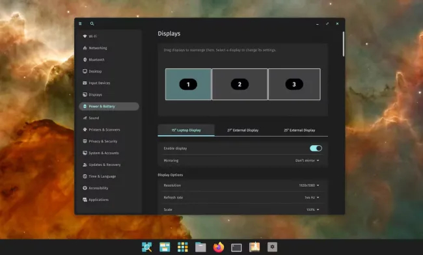
Task: Open the Networking settings page
Action: point(109,48)
